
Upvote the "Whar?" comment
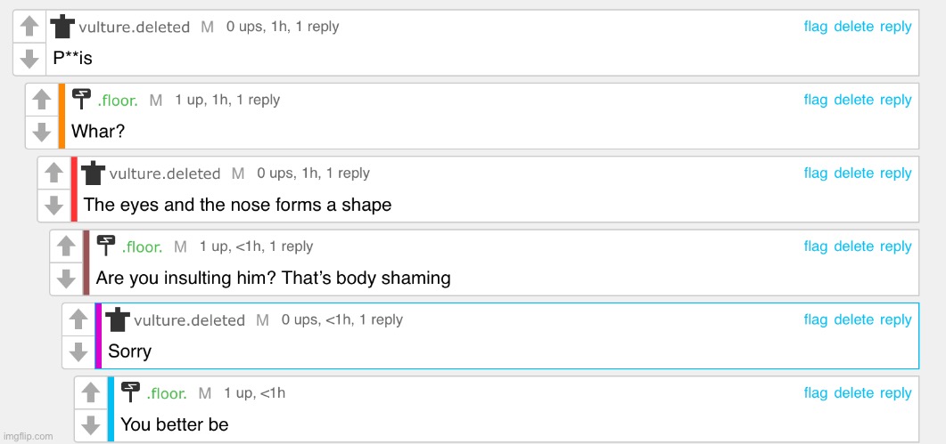point(42,100)
